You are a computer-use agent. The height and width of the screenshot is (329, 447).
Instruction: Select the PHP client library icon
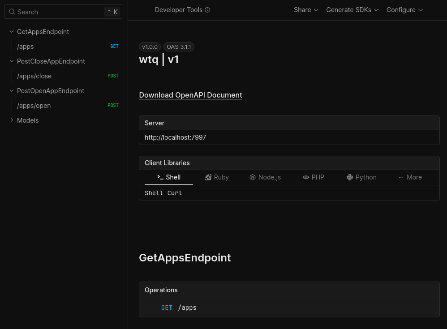(305, 177)
